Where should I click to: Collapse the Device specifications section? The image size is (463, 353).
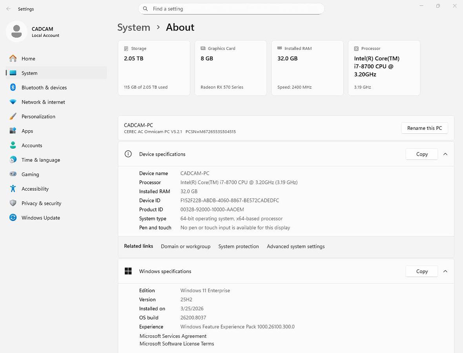(x=445, y=154)
